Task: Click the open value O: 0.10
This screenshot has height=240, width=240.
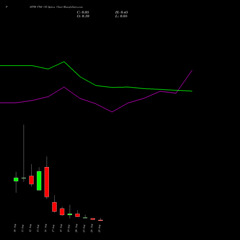Action: click(x=83, y=16)
